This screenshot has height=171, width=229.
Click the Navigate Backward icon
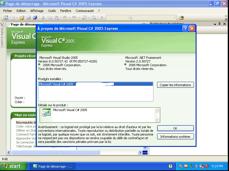(84, 18)
